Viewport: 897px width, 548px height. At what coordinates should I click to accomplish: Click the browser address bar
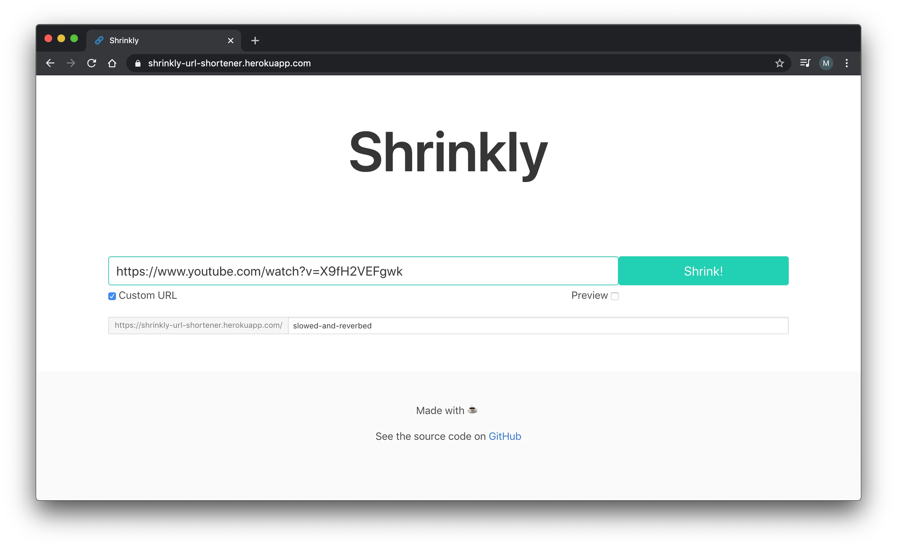(x=328, y=63)
